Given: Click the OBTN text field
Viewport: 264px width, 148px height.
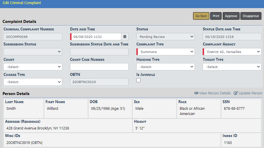Looking at the screenshot, I should 99,82.
